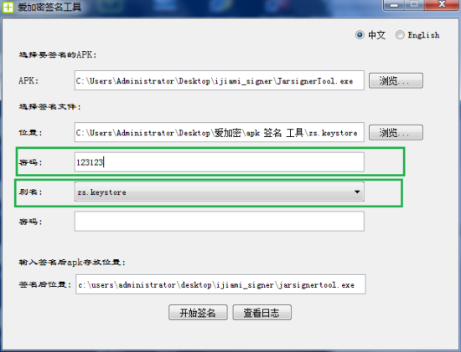Screen dimensions: 461x352
Task: Open the log via 查看日志 button
Action: (x=262, y=313)
